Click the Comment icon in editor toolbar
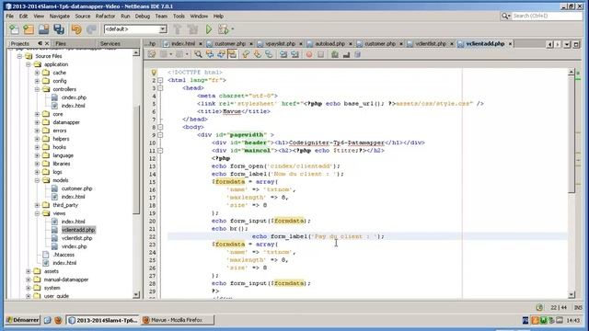 (335, 54)
